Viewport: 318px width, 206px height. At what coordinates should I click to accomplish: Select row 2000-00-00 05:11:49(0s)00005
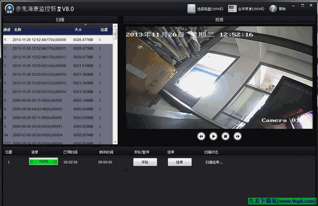coord(58,118)
